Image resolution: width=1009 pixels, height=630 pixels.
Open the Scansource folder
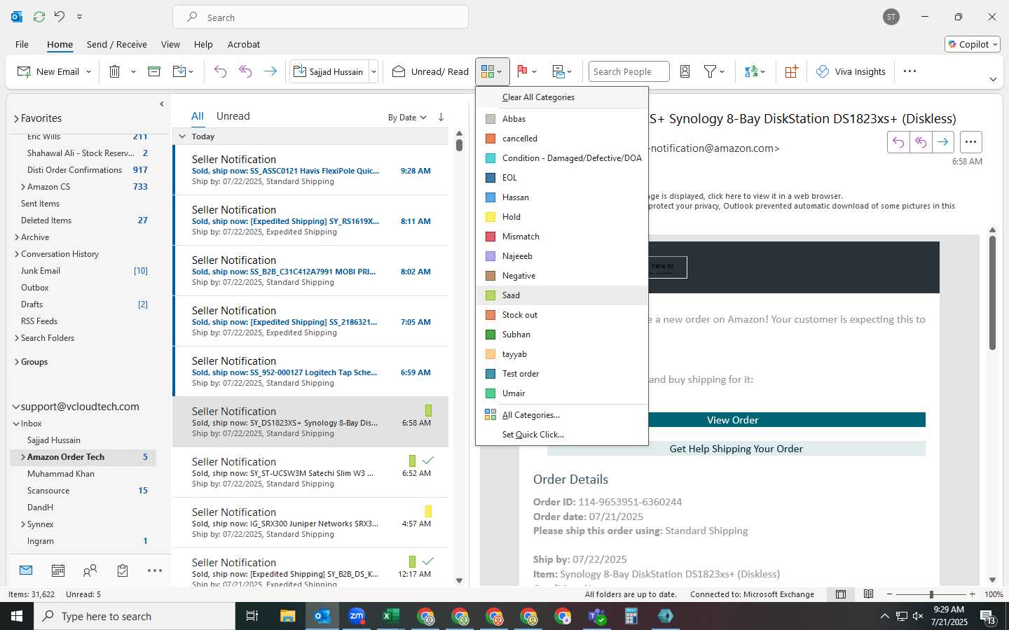point(48,491)
